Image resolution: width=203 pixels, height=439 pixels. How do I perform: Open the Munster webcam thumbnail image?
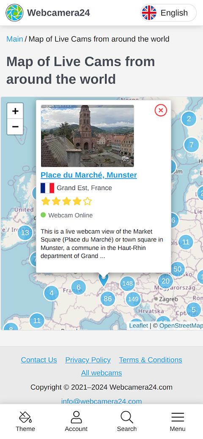pos(88,136)
